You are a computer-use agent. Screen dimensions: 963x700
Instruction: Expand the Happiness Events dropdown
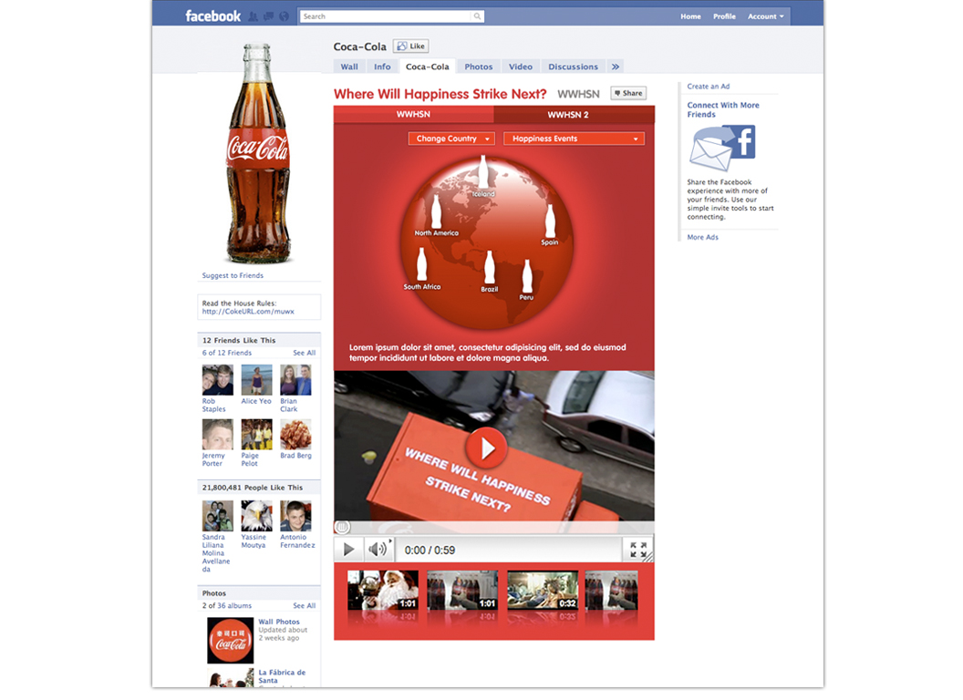[574, 139]
